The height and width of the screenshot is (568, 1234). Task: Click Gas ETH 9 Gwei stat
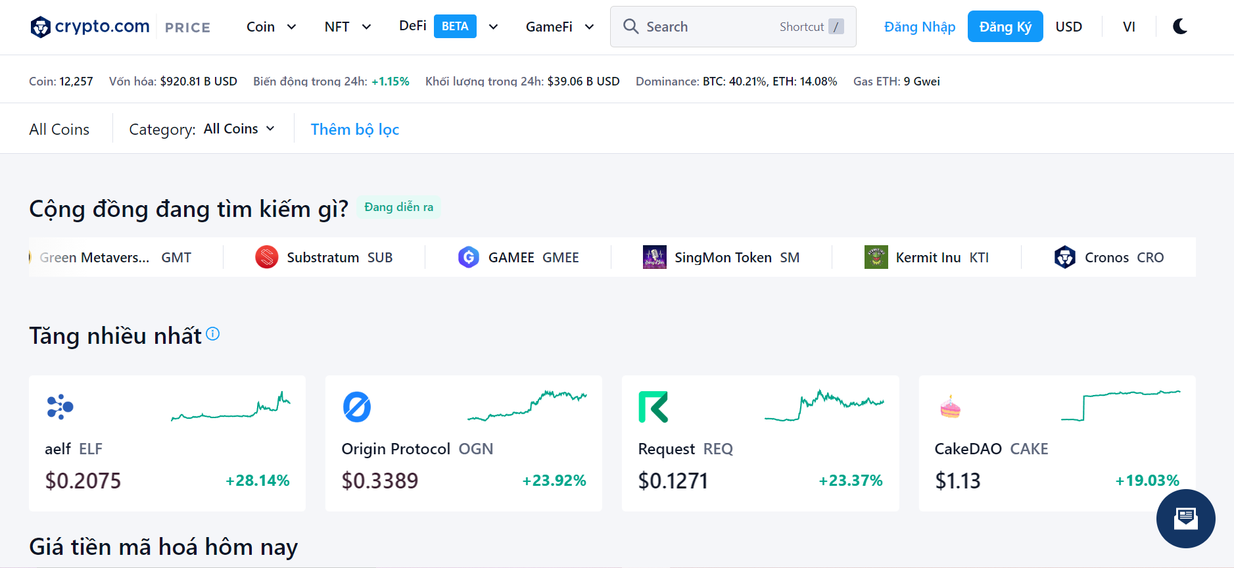tap(897, 82)
